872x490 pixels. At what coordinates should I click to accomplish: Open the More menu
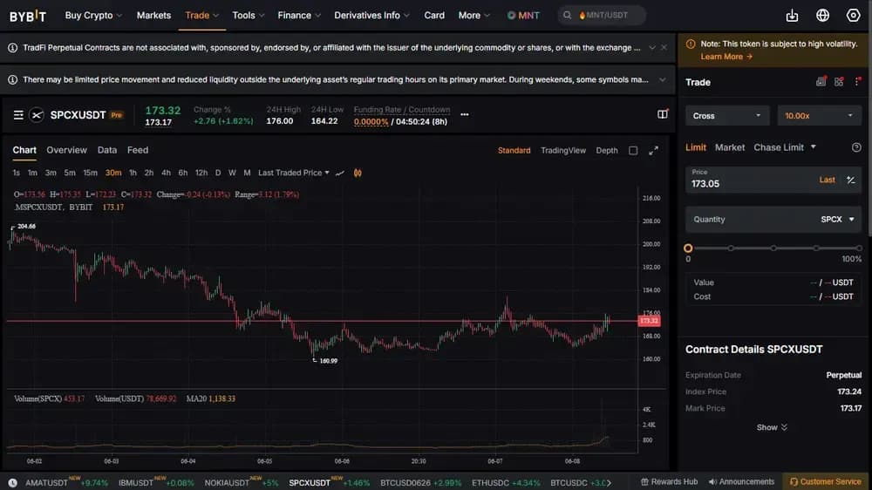click(x=473, y=16)
